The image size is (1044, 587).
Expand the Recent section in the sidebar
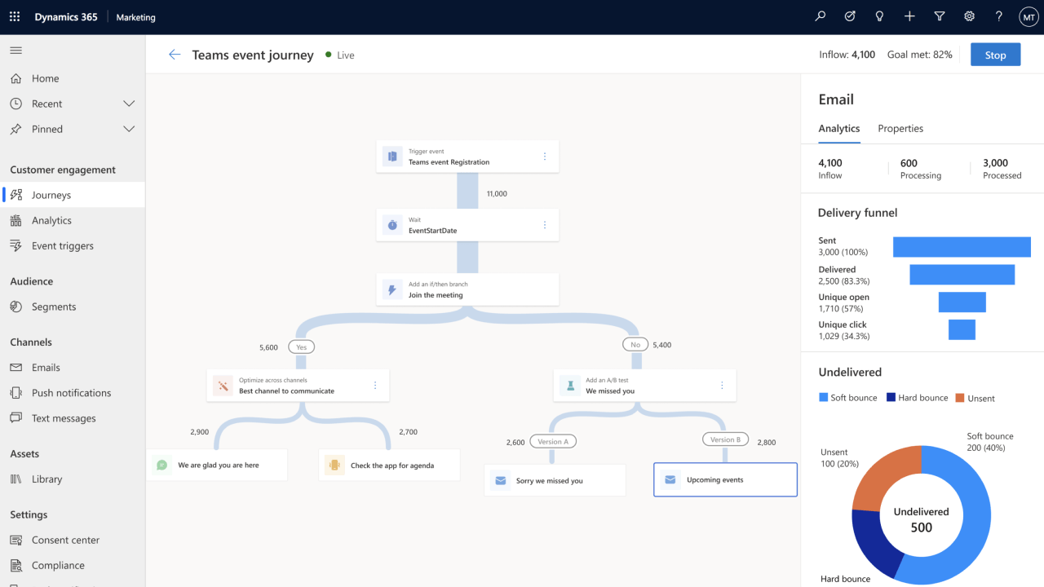[x=128, y=104]
